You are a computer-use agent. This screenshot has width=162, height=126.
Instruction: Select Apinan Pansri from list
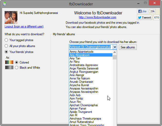click(x=91, y=109)
